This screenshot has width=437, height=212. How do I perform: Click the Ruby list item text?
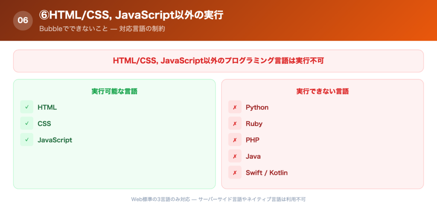(x=254, y=123)
